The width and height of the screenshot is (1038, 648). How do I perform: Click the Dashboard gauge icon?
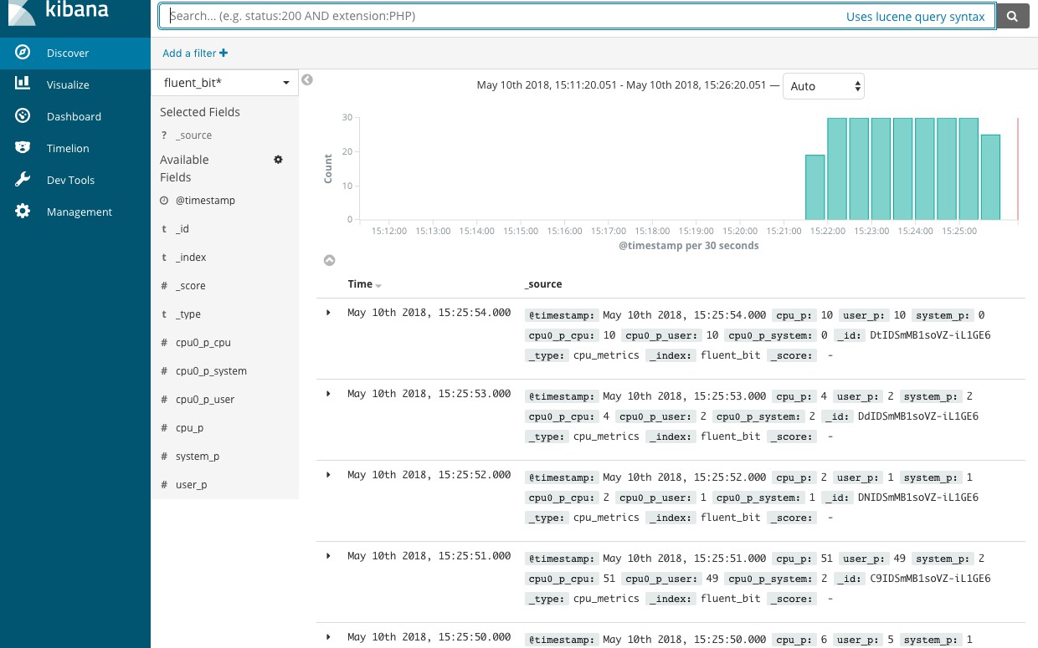(x=23, y=116)
